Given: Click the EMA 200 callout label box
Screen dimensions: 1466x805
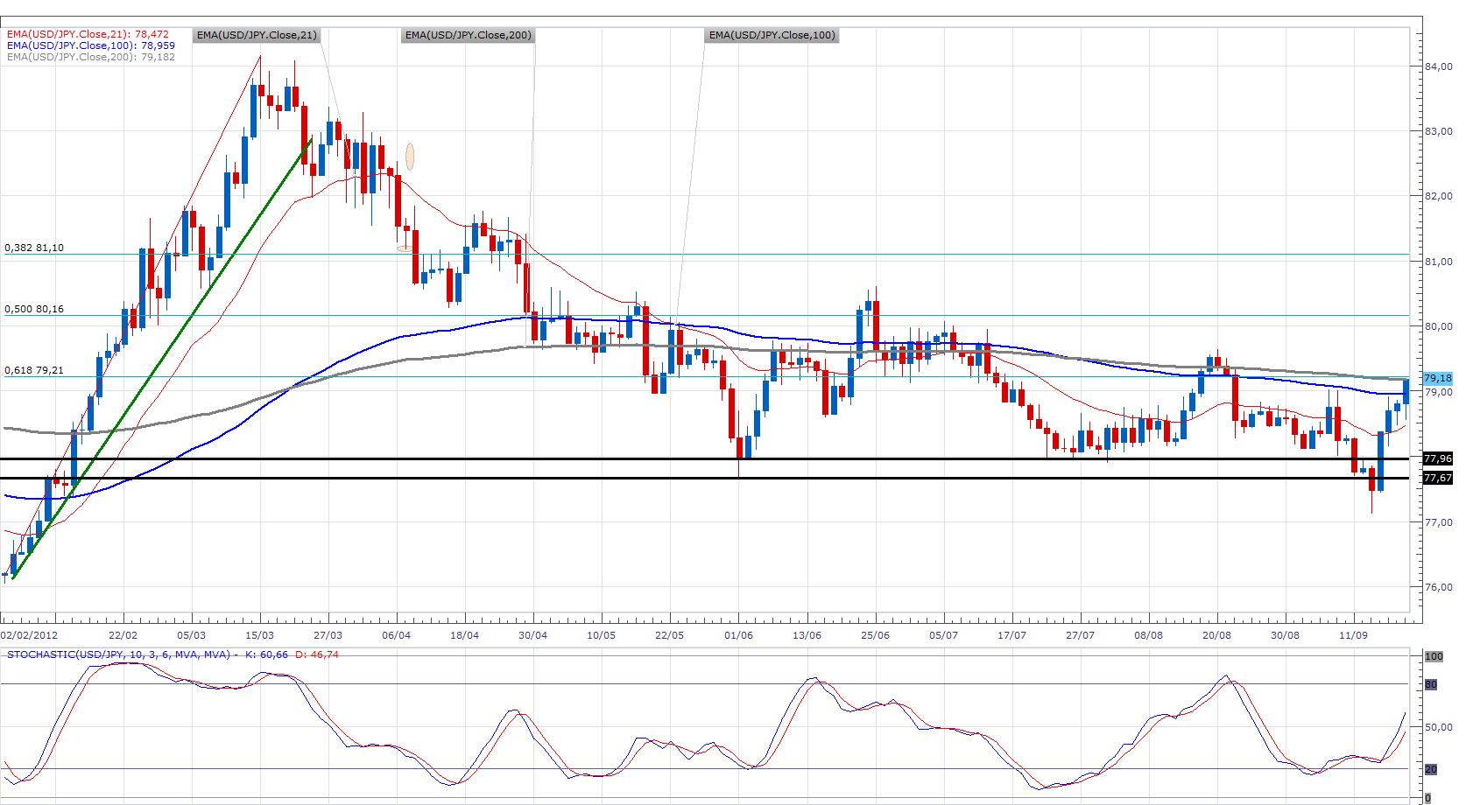Looking at the screenshot, I should pyautogui.click(x=468, y=36).
